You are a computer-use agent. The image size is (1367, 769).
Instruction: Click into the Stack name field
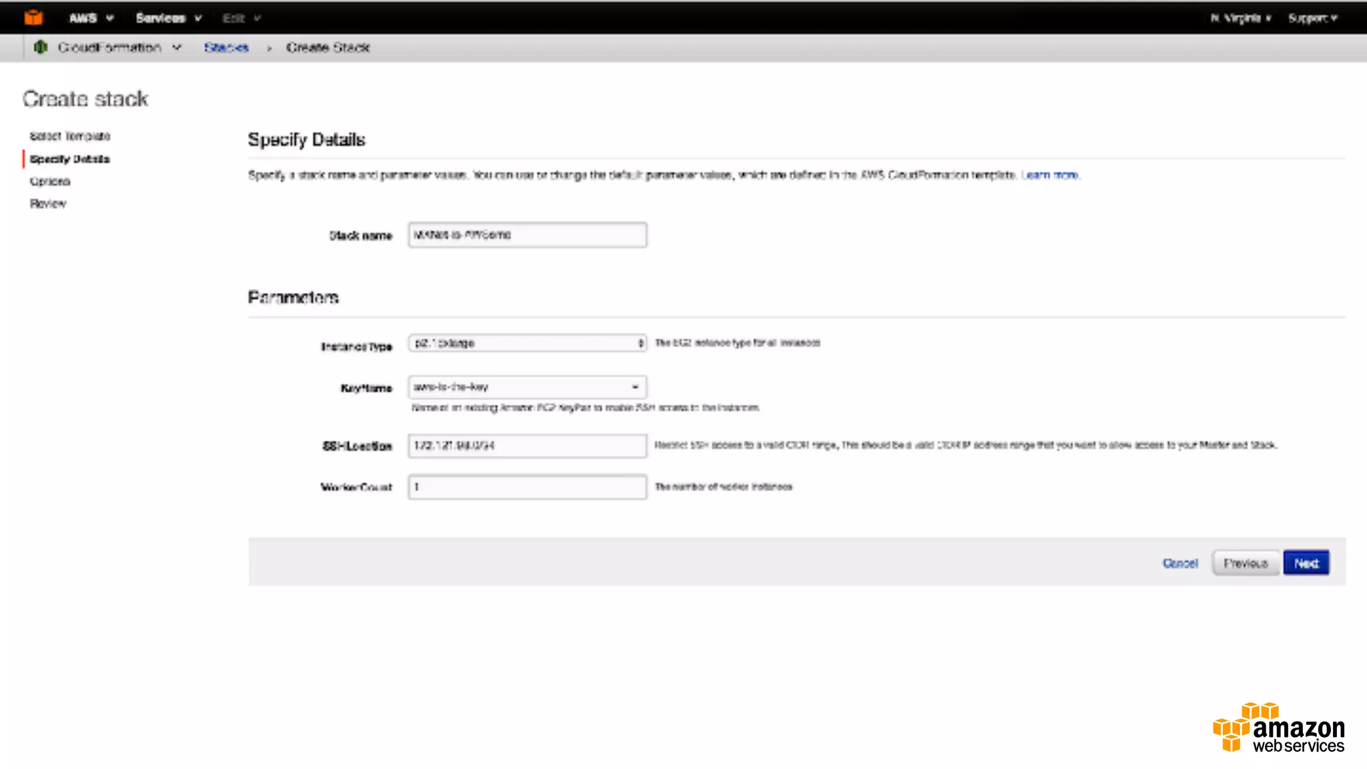(527, 235)
